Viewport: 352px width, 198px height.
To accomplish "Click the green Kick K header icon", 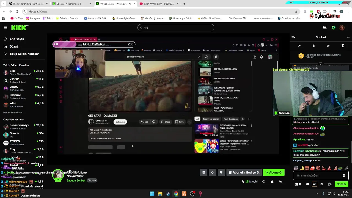I will point(334,28).
